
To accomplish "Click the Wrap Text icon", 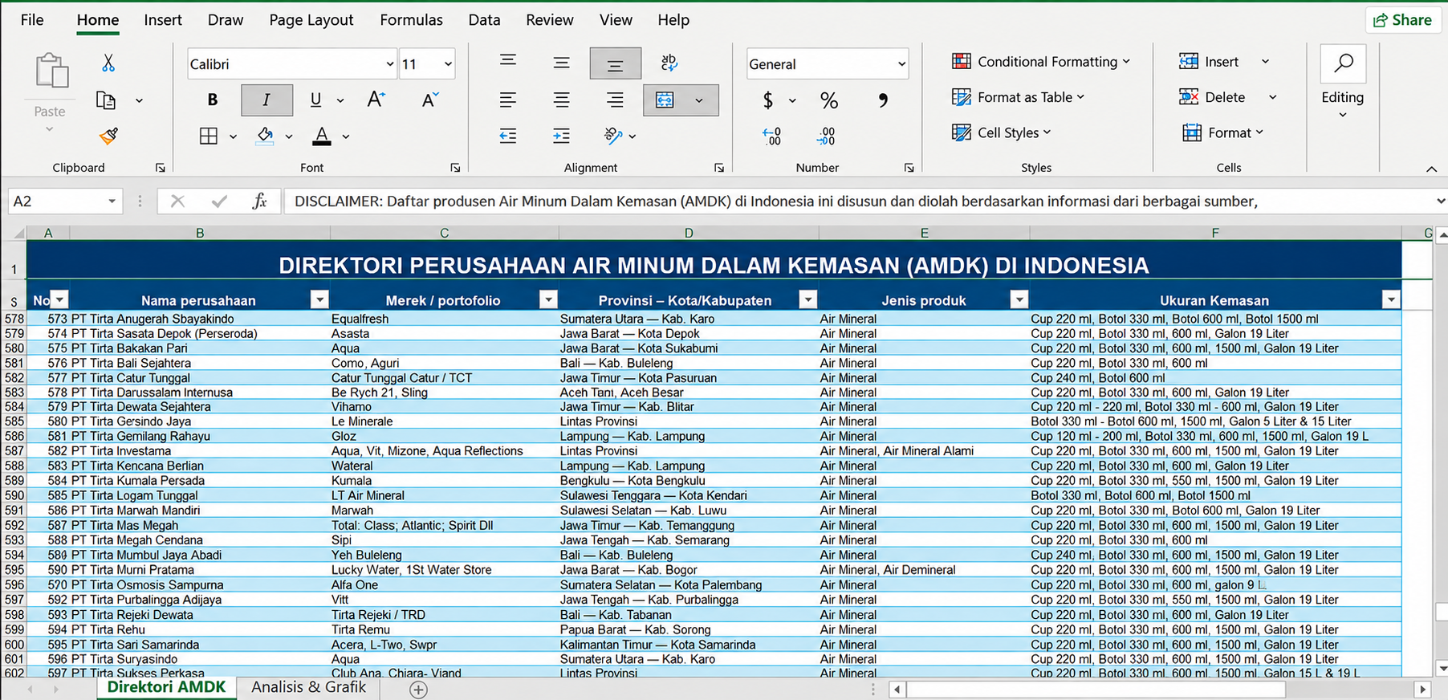I will tap(669, 63).
